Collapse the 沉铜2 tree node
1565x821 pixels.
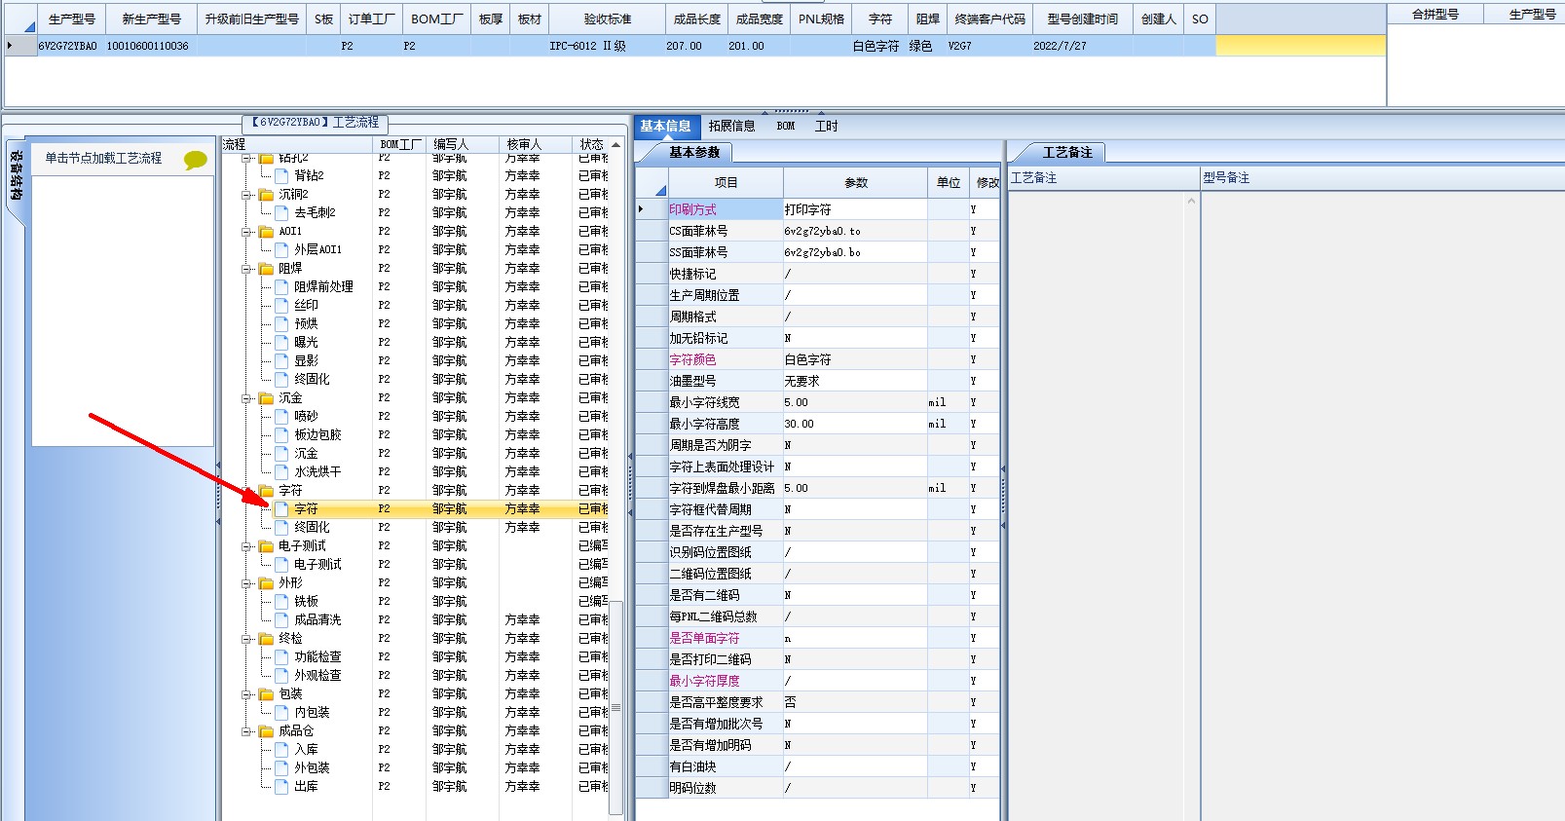(x=247, y=195)
